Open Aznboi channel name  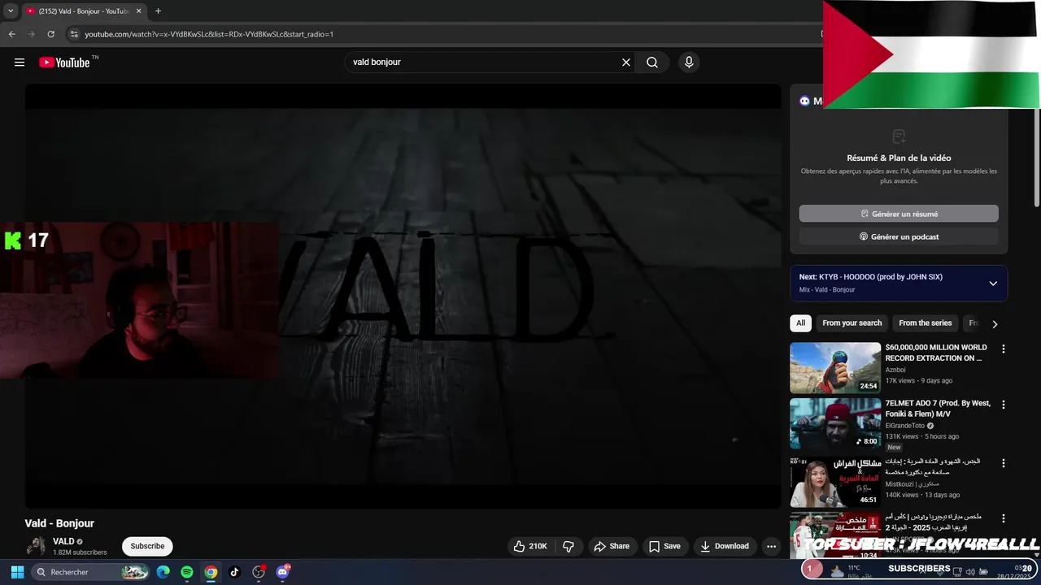(895, 370)
